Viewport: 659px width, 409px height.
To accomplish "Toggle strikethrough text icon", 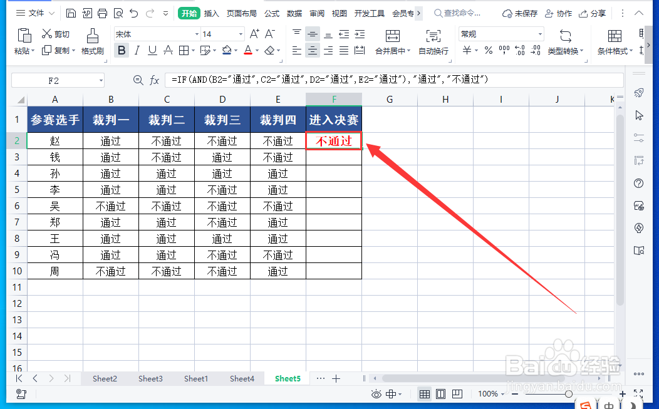I will [168, 51].
